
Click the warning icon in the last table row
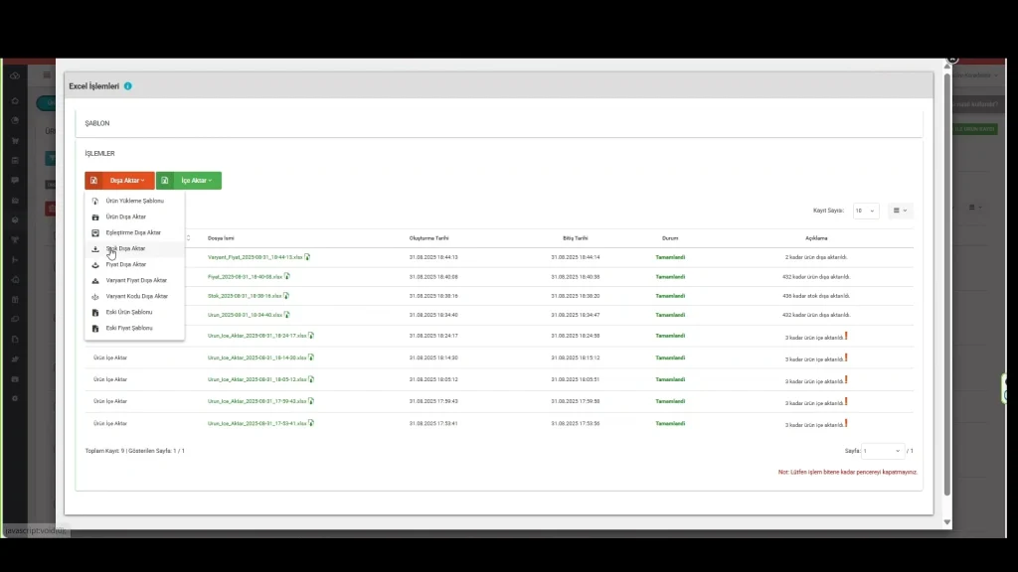coord(846,423)
